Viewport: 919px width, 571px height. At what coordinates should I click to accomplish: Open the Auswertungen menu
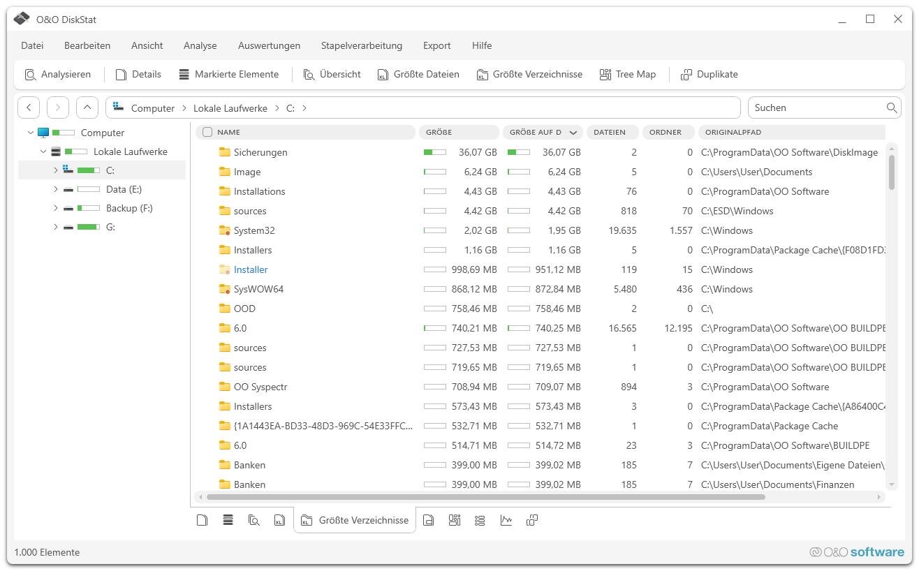(269, 45)
